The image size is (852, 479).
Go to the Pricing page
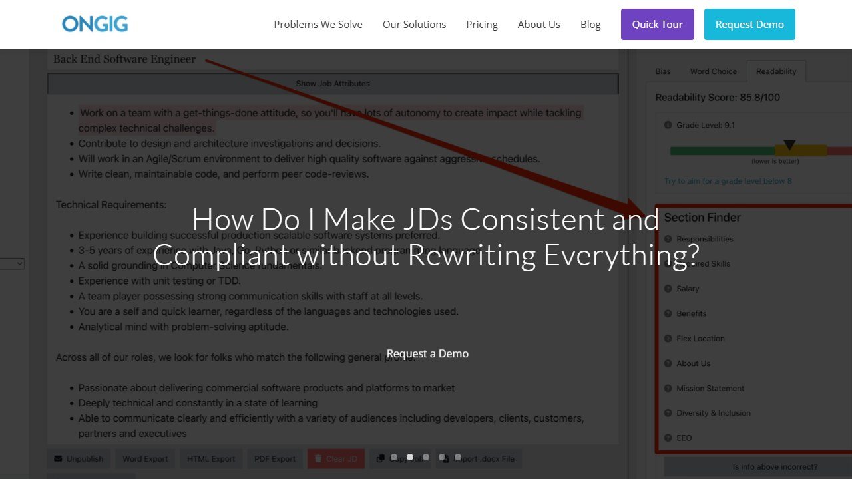482,25
